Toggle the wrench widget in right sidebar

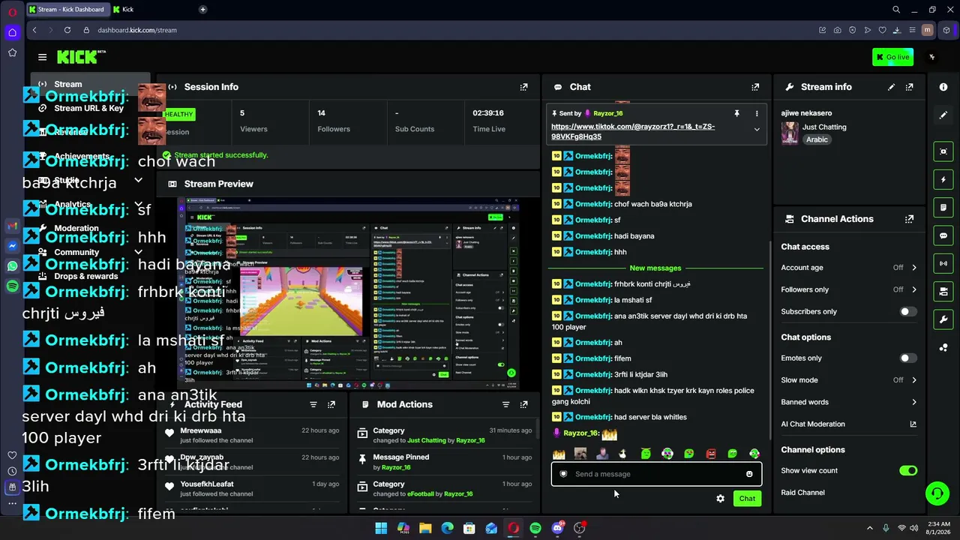[x=943, y=319]
